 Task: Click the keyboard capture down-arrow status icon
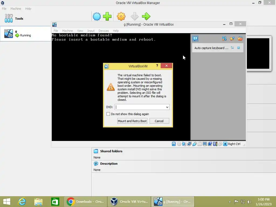point(225,144)
